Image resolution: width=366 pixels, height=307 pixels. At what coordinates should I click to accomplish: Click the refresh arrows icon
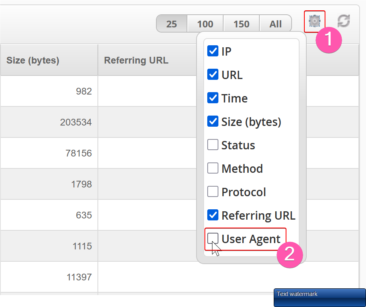[x=343, y=21]
